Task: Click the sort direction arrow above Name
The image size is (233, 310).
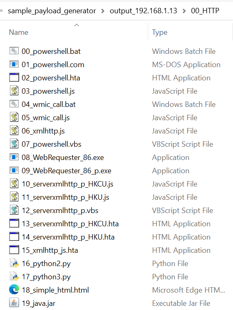Action: click(76, 25)
